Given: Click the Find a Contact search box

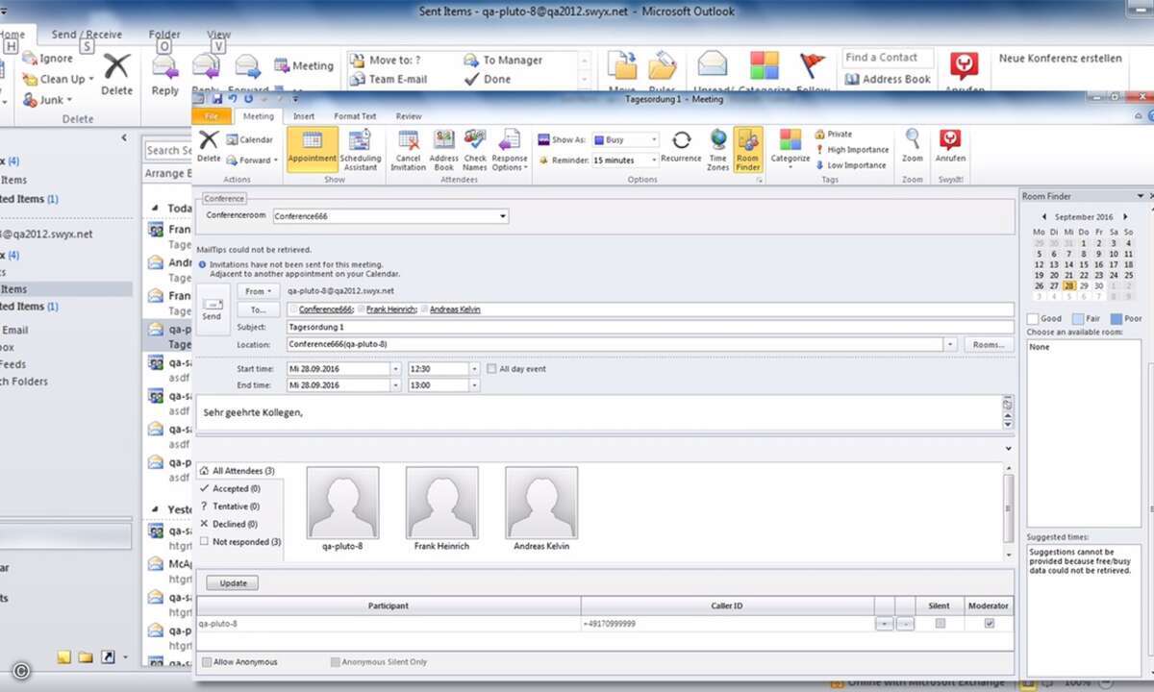Looking at the screenshot, I should [x=889, y=58].
